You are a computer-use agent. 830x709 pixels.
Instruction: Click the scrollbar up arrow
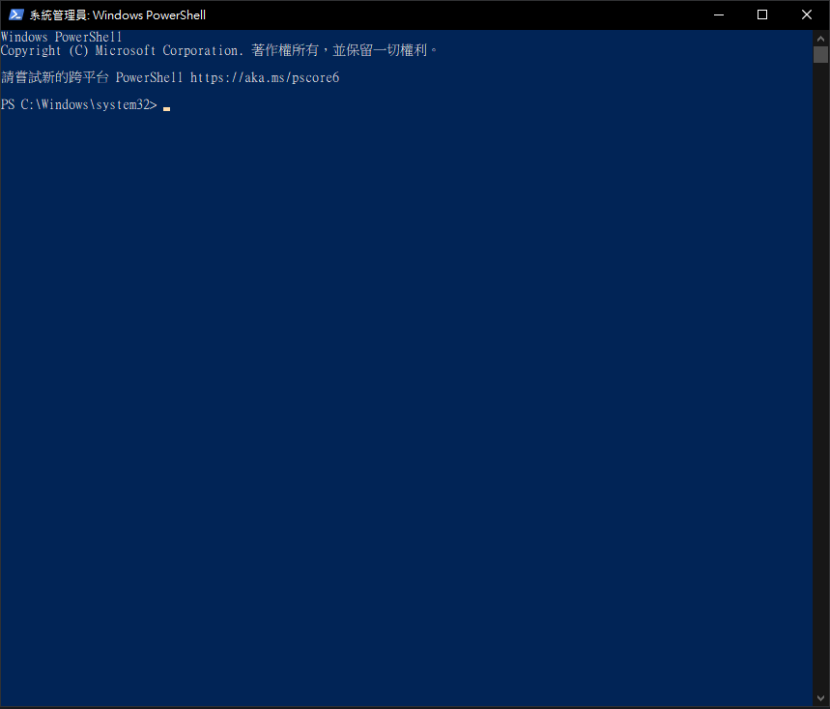coord(820,39)
